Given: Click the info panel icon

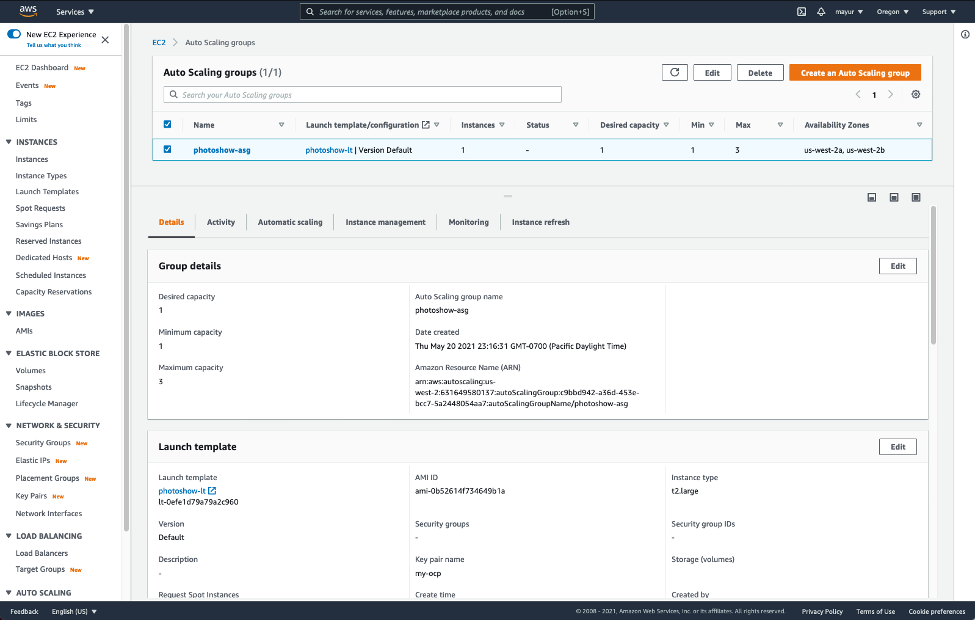Looking at the screenshot, I should (x=965, y=34).
